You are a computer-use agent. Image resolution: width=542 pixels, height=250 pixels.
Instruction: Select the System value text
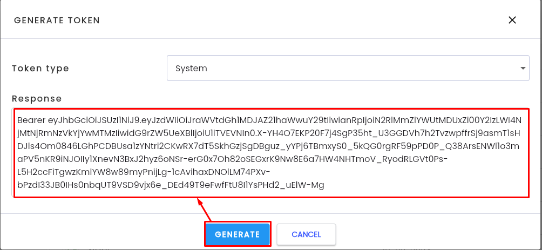pyautogui.click(x=191, y=69)
